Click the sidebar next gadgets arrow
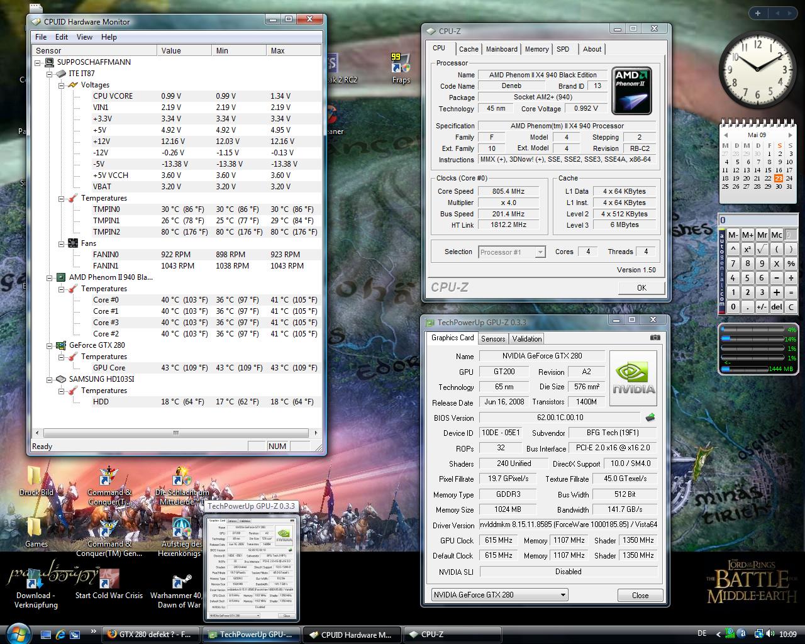Screen dimensions: 805x644 [x=790, y=13]
